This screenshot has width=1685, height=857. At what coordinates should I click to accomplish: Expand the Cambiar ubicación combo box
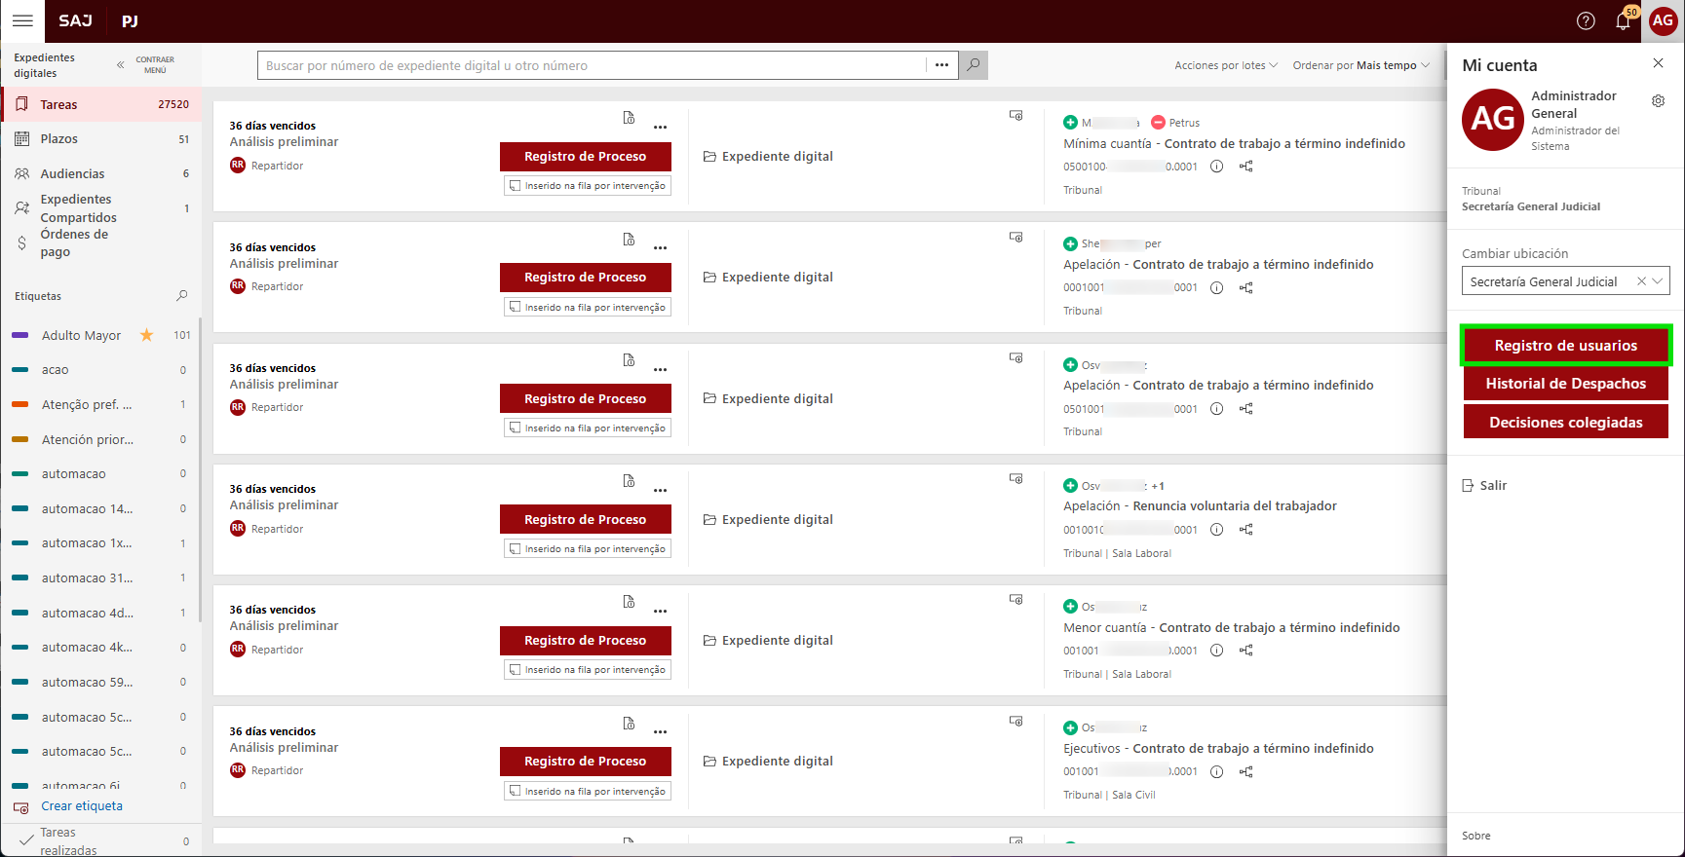point(1657,281)
